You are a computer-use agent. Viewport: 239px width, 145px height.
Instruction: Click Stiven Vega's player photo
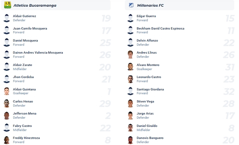click(130, 103)
